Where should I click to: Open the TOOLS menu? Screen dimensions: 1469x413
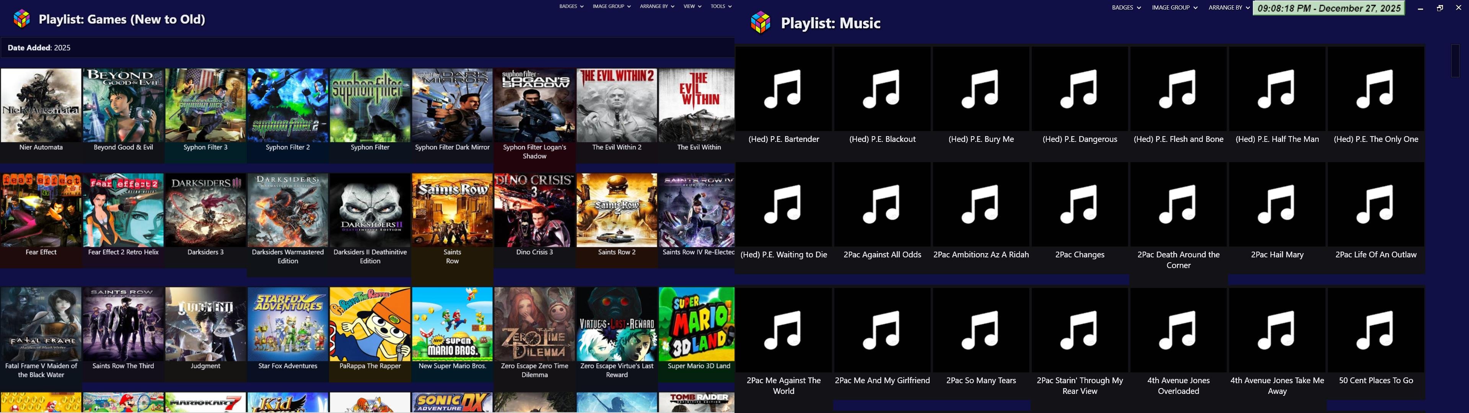point(721,6)
